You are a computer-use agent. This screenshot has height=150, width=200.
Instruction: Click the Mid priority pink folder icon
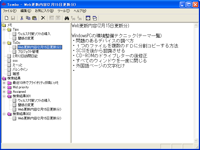click(9, 87)
